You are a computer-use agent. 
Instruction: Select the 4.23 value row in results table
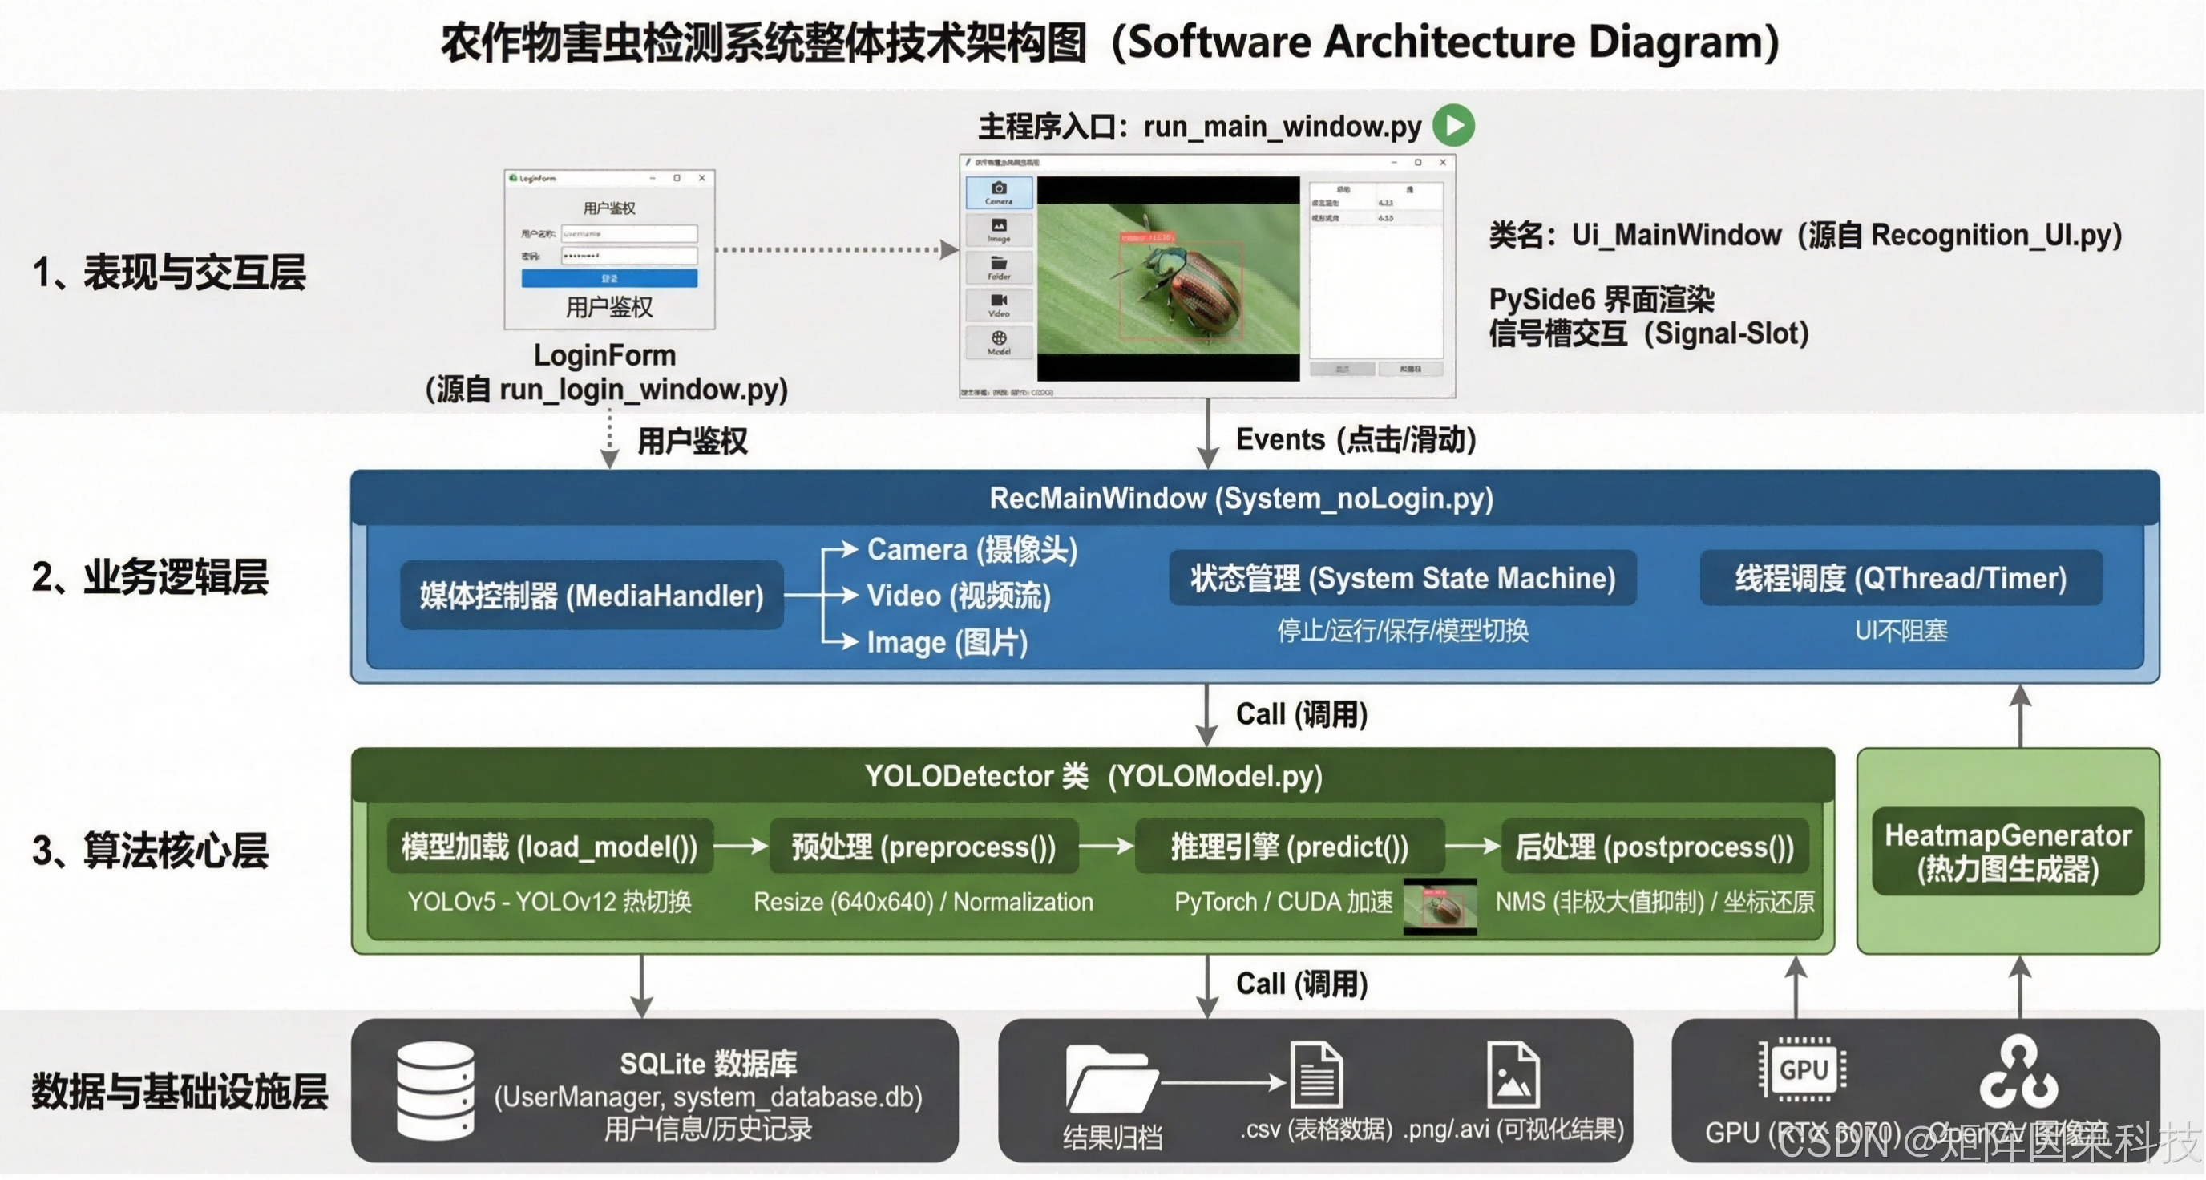[x=1376, y=203]
